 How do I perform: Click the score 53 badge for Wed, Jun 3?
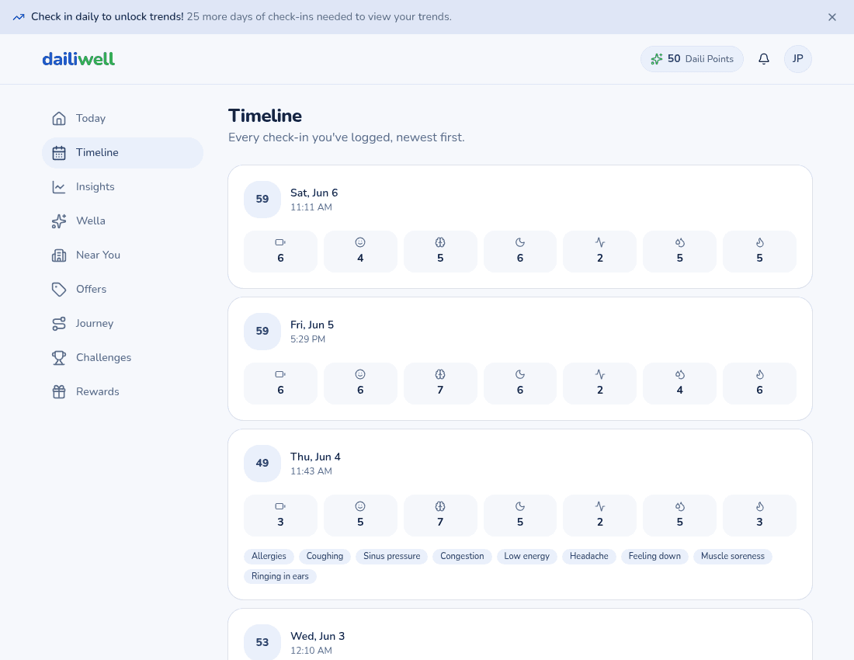[262, 642]
